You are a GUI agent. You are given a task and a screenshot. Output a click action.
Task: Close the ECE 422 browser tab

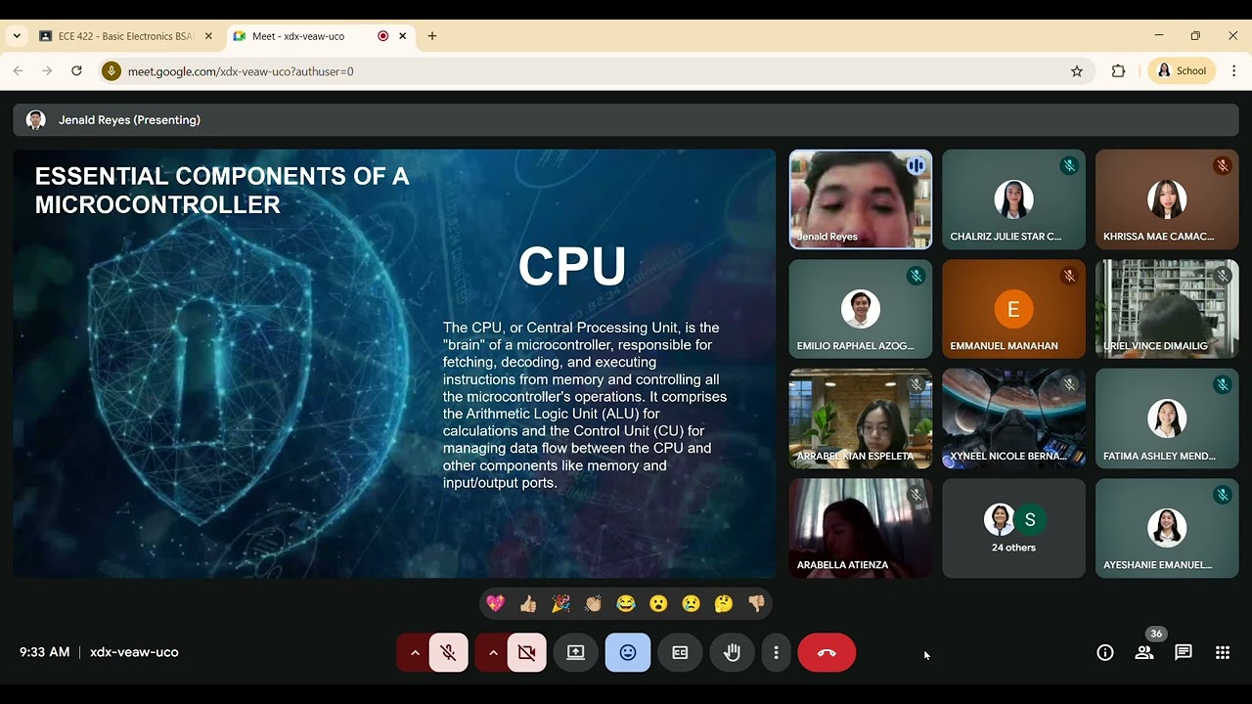208,36
